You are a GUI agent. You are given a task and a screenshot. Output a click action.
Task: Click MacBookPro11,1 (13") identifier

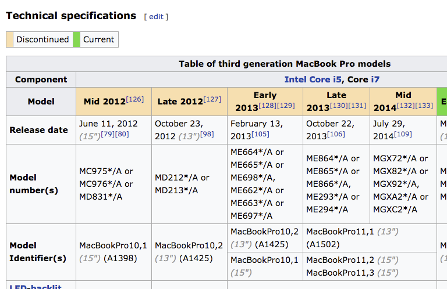pyautogui.click(x=352, y=232)
